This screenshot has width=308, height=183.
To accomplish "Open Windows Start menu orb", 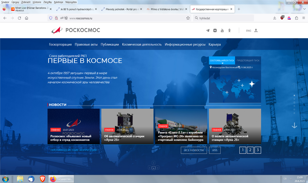I will click(5, 179).
